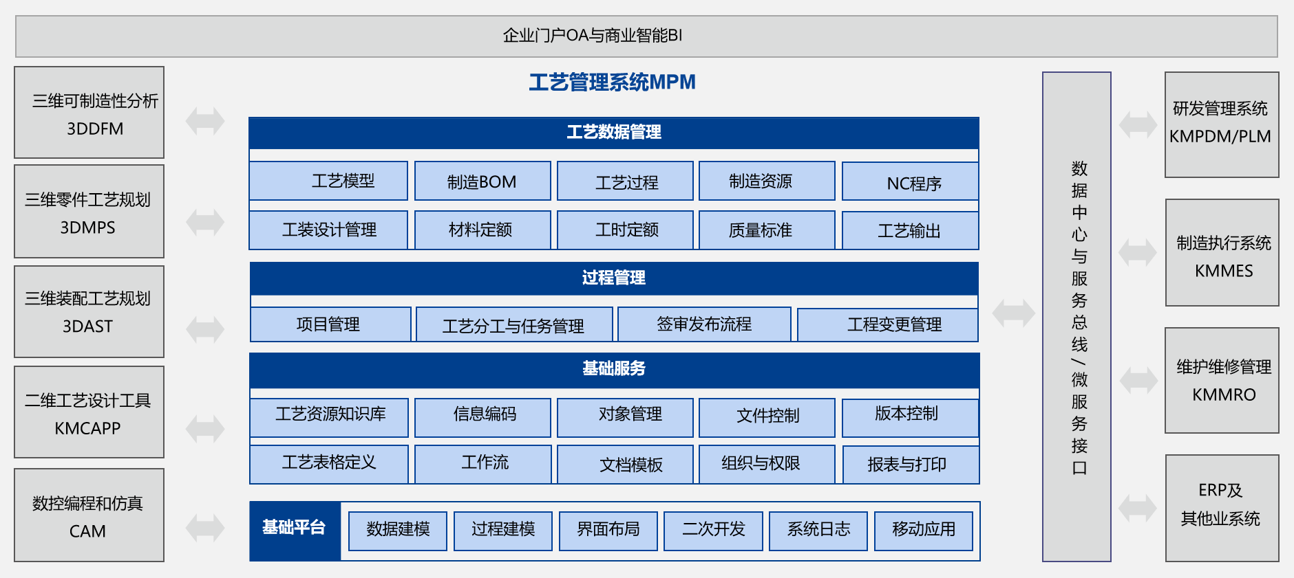Open the 基础服务 section header
The height and width of the screenshot is (578, 1294).
tap(613, 369)
